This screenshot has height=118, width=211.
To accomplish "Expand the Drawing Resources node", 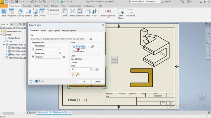I will click(x=1, y=31).
